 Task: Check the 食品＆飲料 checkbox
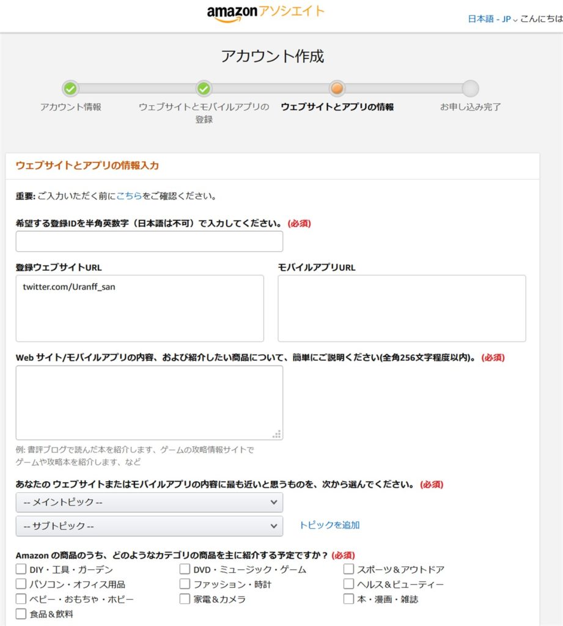click(21, 614)
